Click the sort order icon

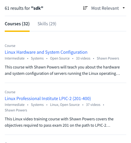(x=85, y=8)
